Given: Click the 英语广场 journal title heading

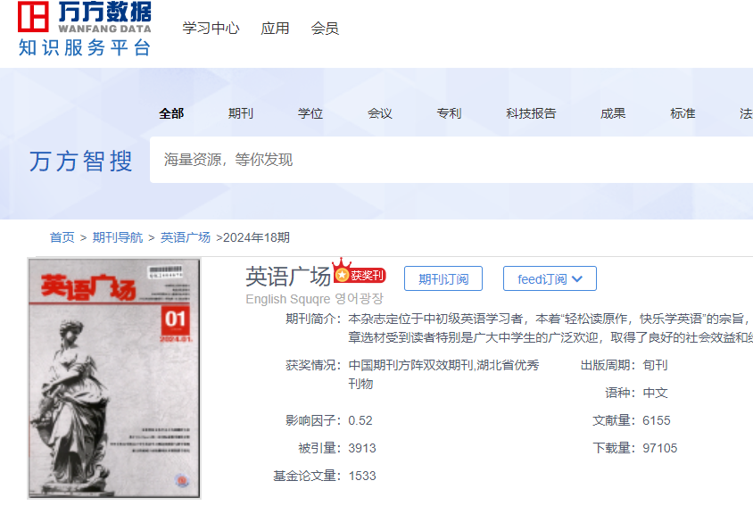Looking at the screenshot, I should point(288,277).
